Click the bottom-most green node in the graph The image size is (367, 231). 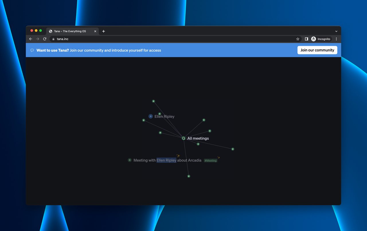(x=189, y=176)
